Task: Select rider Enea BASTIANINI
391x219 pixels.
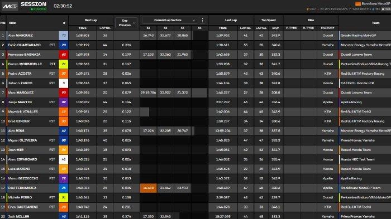Action: pyautogui.click(x=23, y=207)
